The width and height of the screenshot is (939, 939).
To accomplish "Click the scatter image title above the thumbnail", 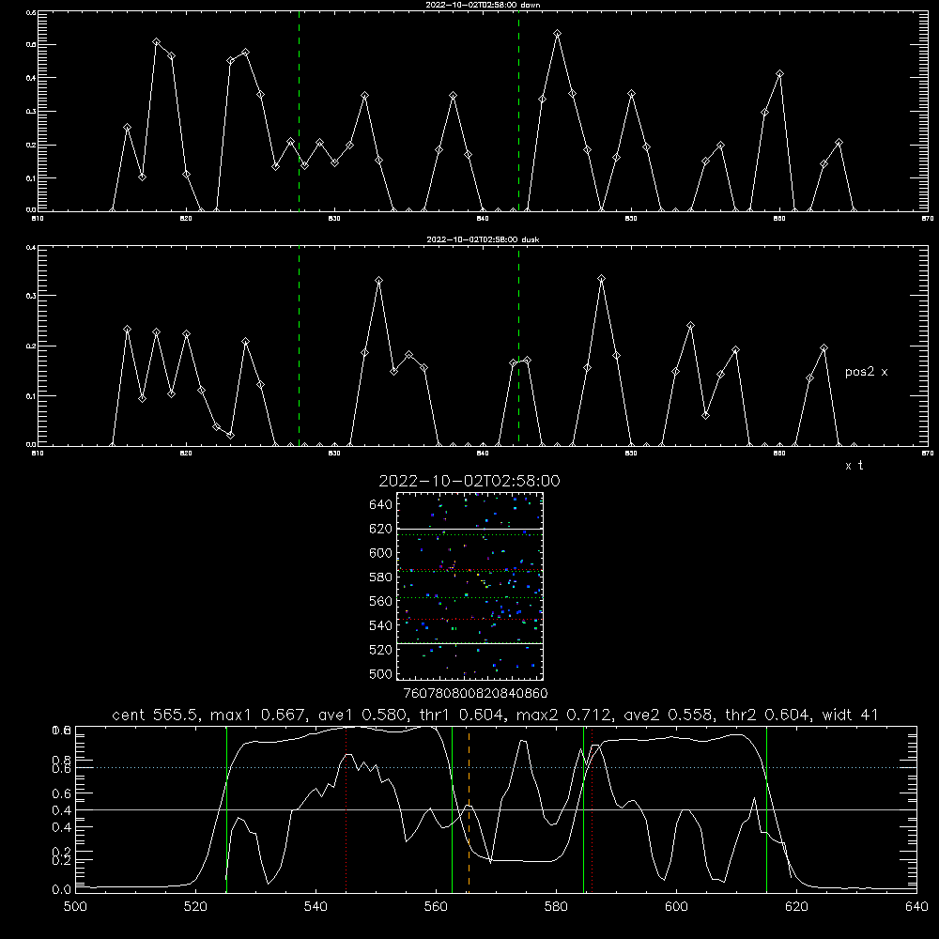I will (x=469, y=481).
